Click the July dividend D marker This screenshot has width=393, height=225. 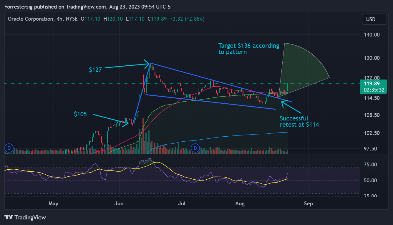195,148
